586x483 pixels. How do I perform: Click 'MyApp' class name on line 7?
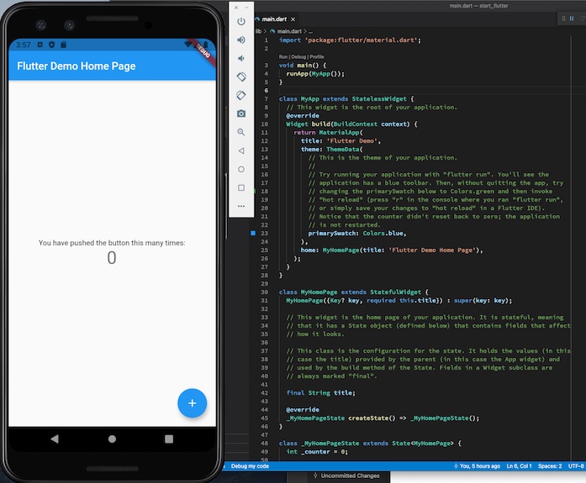click(310, 99)
